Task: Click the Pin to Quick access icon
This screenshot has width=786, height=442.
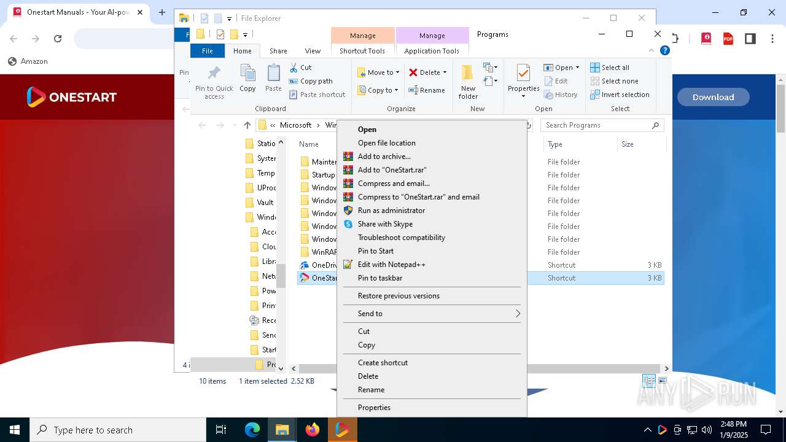Action: pyautogui.click(x=214, y=73)
